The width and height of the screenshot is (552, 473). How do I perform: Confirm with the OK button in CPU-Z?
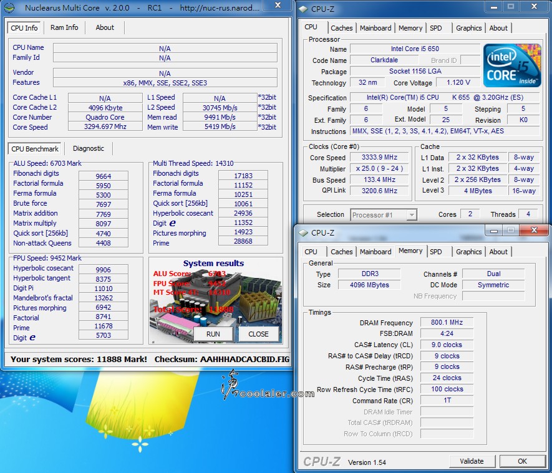(x=523, y=461)
